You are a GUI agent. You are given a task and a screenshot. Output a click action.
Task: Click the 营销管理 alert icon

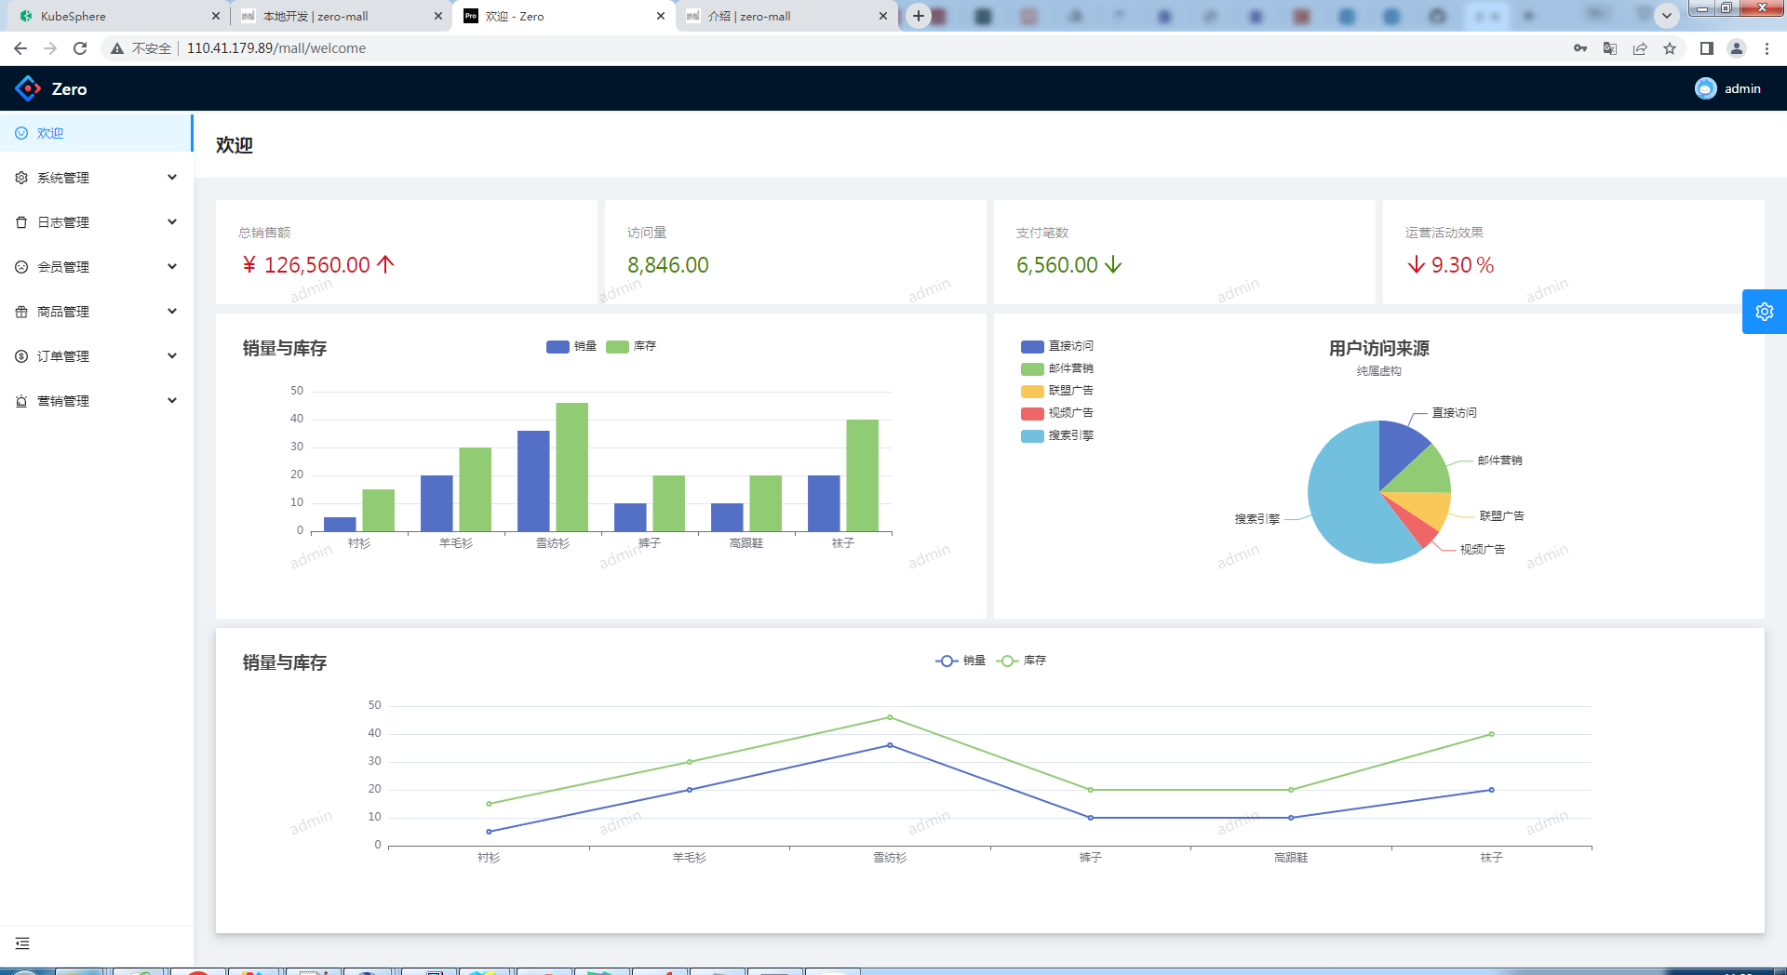click(x=21, y=401)
